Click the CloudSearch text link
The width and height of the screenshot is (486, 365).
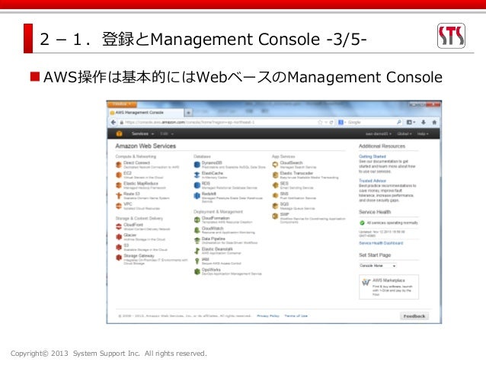pyautogui.click(x=291, y=163)
